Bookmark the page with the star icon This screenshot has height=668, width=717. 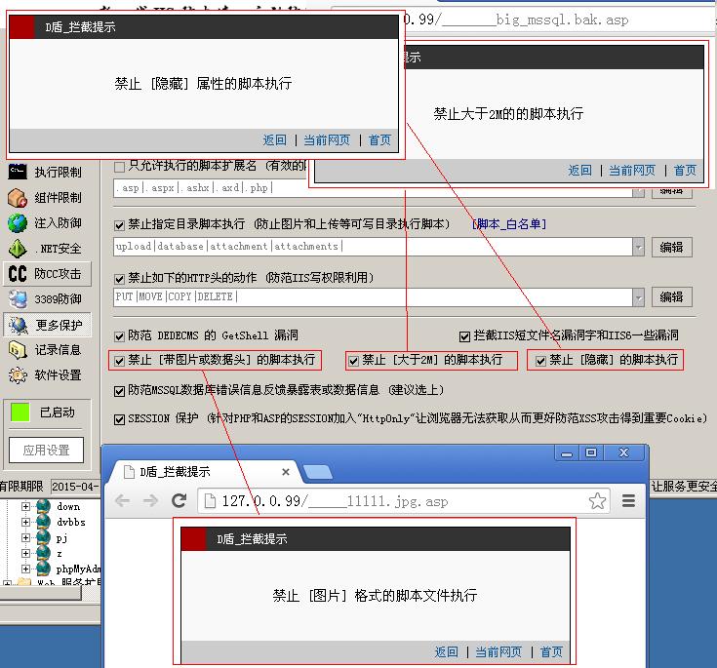[x=597, y=500]
